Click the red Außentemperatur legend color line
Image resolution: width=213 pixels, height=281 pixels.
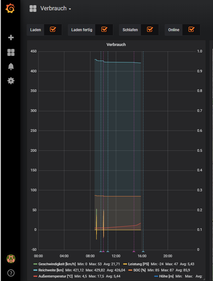point(35,276)
